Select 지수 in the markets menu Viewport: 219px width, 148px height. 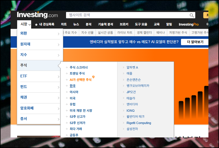[24, 55]
